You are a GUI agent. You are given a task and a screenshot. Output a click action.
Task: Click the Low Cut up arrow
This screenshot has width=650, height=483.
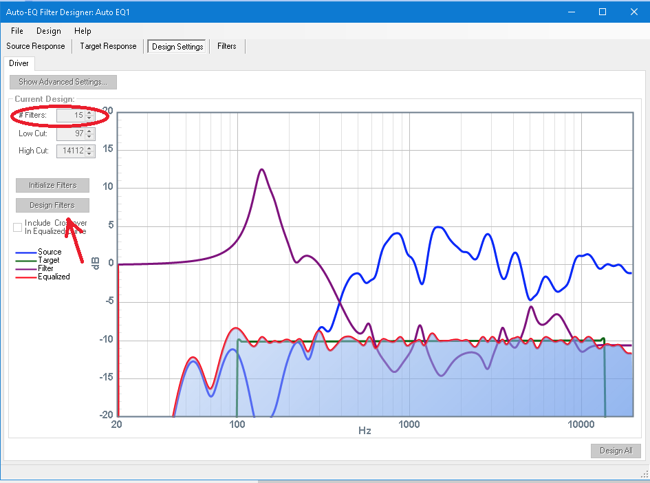click(x=90, y=131)
